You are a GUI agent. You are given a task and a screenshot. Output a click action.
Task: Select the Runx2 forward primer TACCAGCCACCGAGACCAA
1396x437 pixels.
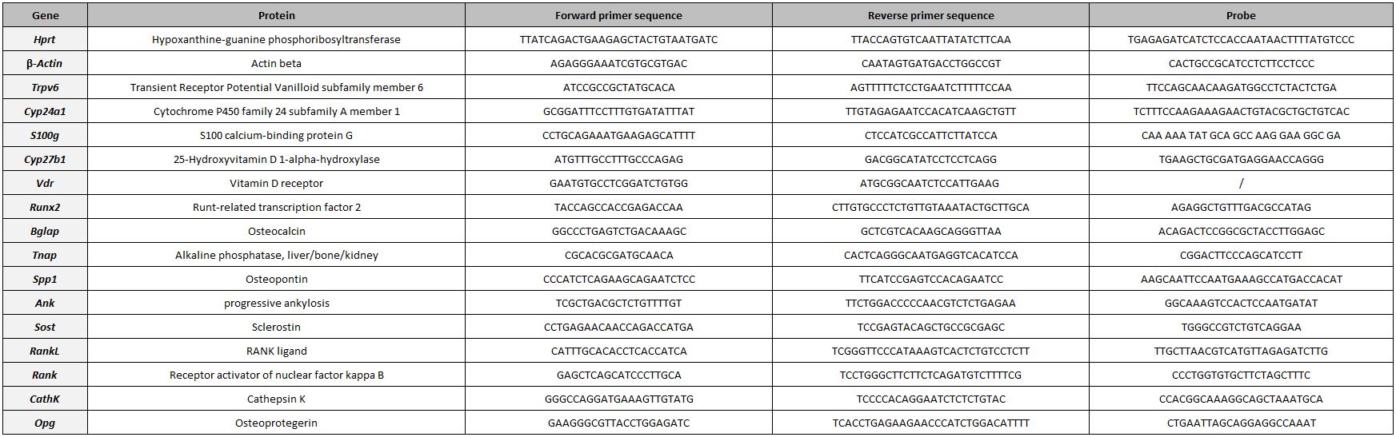[x=618, y=207]
